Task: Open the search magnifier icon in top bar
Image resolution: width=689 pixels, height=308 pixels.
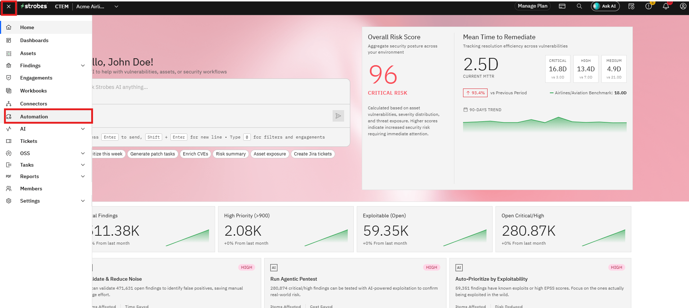Action: [x=579, y=6]
